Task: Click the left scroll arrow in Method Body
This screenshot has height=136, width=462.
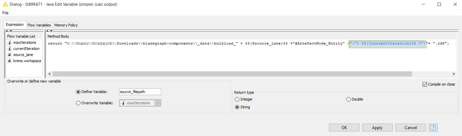Action: pyautogui.click(x=49, y=74)
